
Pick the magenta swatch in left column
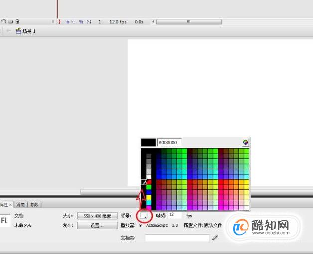pos(149,208)
